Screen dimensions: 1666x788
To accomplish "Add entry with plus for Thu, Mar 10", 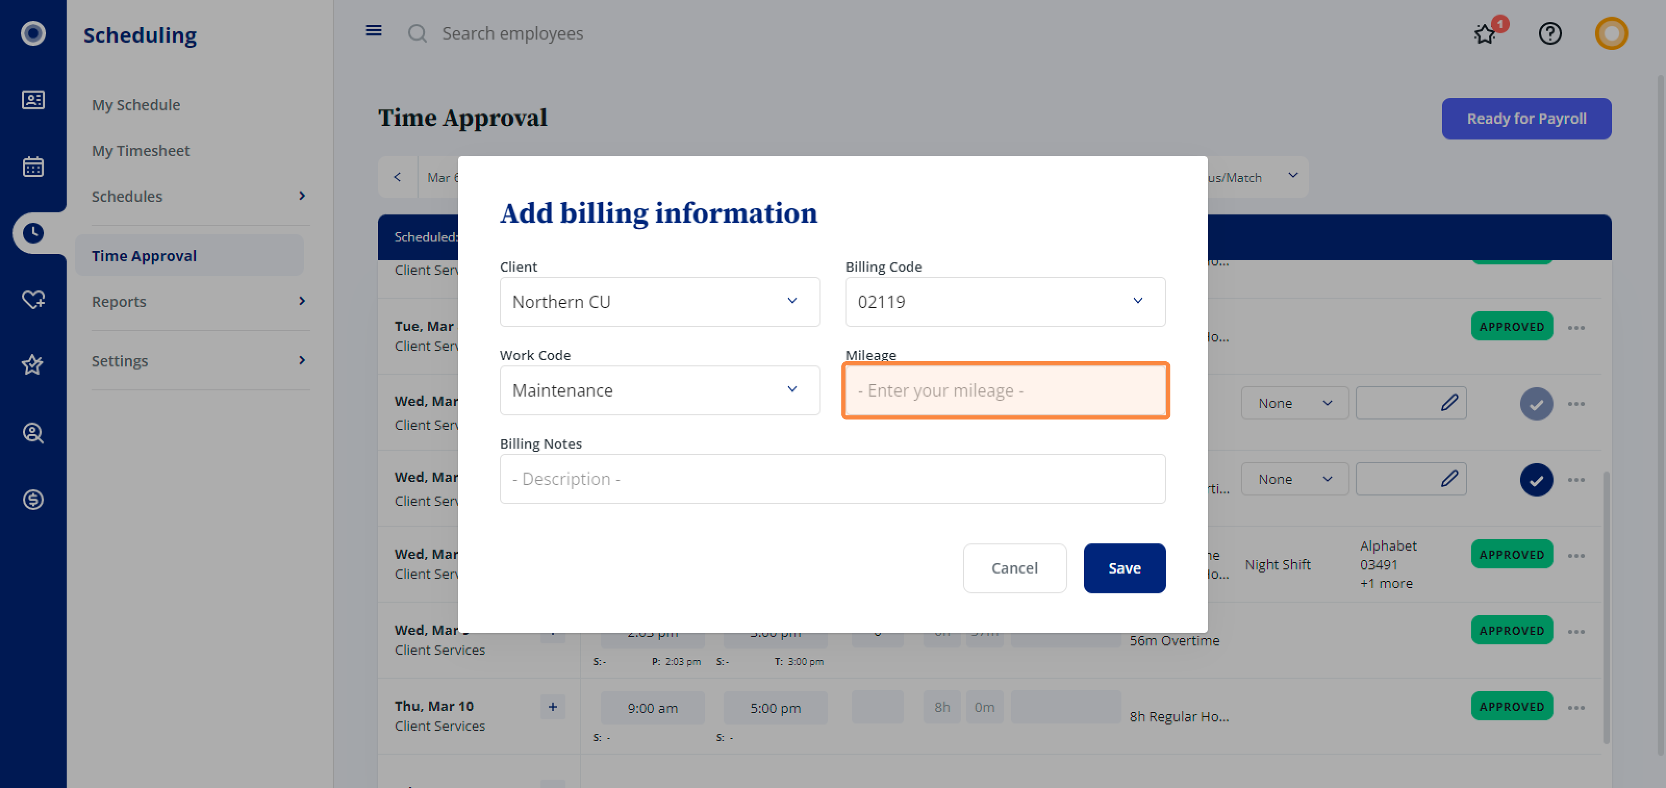I will tap(552, 707).
